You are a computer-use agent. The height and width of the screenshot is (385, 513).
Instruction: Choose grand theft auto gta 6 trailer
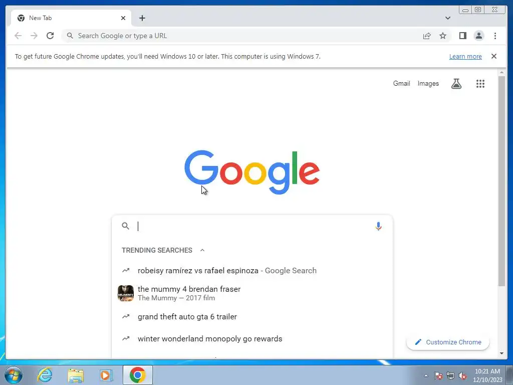click(x=252, y=317)
